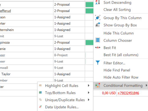Screen dimensions: 148x111
Task: Click the Group By This Column icon
Action: (x=98, y=18)
